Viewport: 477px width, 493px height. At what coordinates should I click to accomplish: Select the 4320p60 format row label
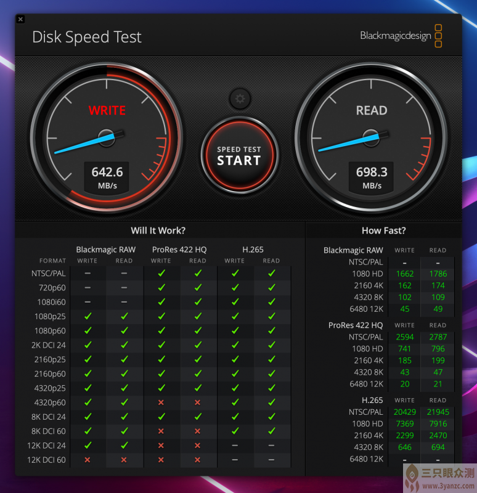click(x=50, y=402)
